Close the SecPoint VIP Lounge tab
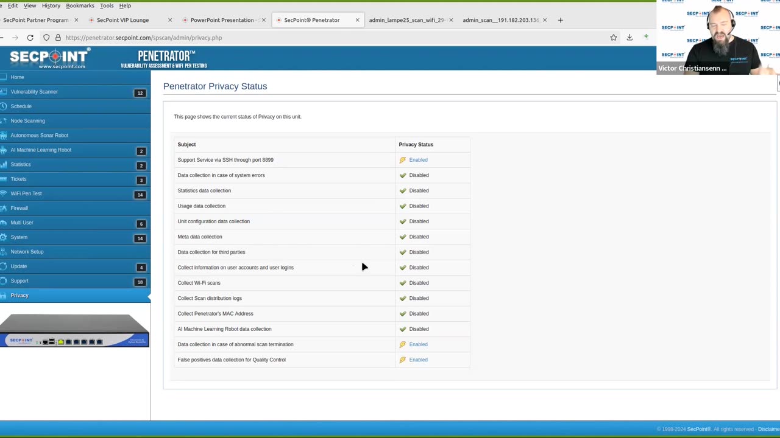Viewport: 780px width, 438px height. coord(169,20)
